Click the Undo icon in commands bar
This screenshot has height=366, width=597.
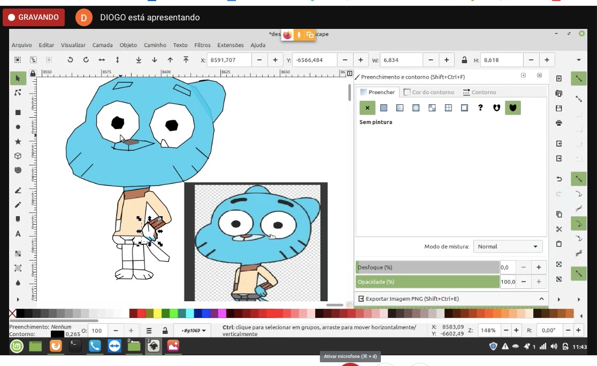point(558,179)
